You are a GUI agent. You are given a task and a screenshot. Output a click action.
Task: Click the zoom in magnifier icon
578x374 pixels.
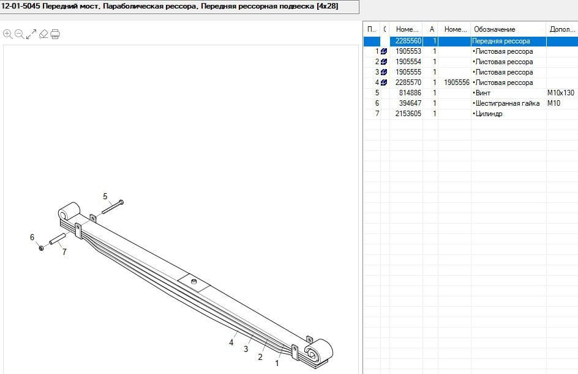[x=7, y=34]
